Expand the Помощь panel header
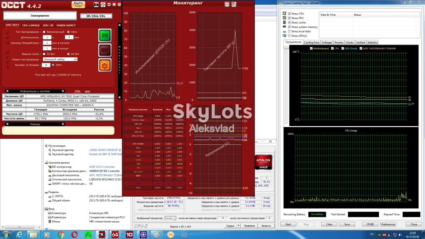The width and height of the screenshot is (425, 239). [35, 124]
